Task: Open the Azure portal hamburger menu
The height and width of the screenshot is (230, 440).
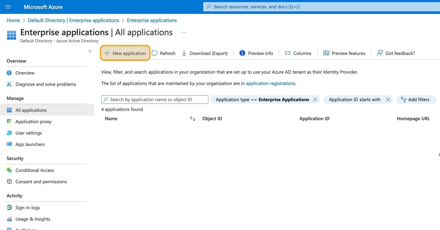Action: pyautogui.click(x=8, y=7)
